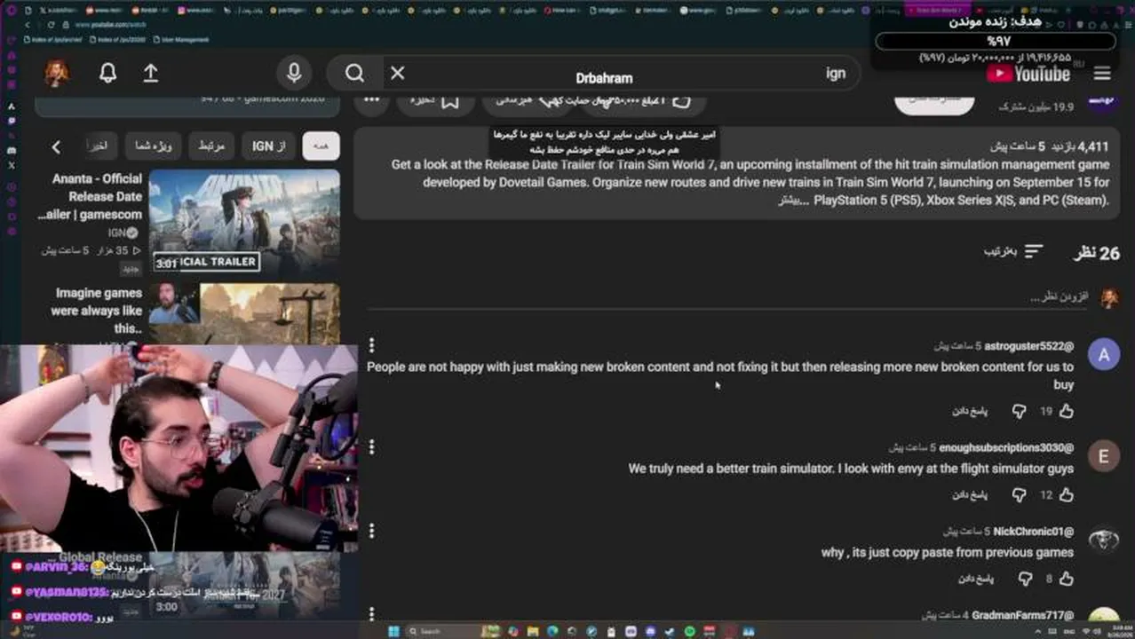The height and width of the screenshot is (639, 1135).
Task: Select the 'همه' filter chip
Action: [x=321, y=146]
